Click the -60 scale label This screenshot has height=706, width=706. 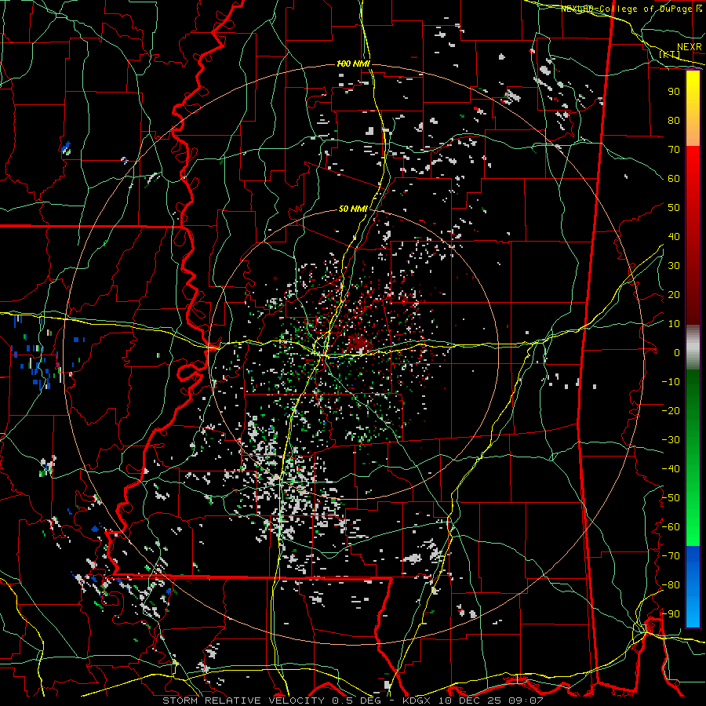point(671,527)
